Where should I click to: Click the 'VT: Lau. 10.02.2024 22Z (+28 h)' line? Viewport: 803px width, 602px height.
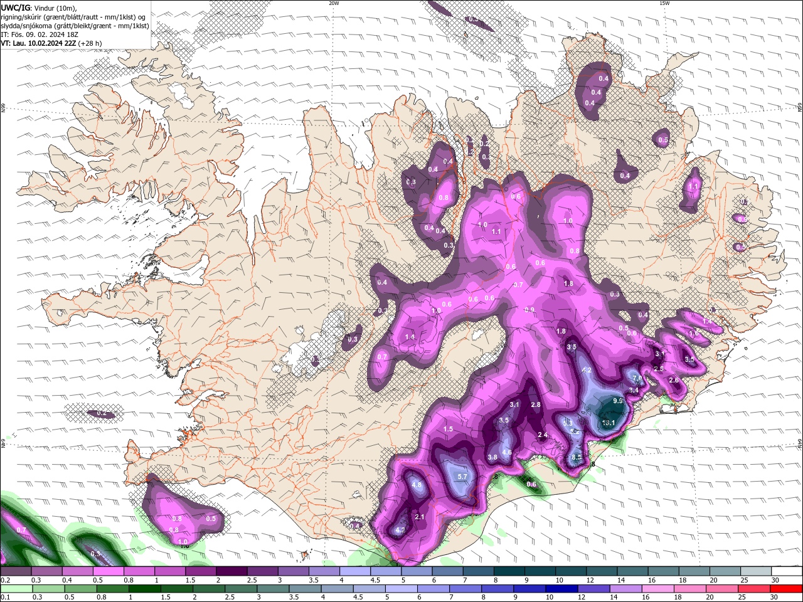[51, 43]
